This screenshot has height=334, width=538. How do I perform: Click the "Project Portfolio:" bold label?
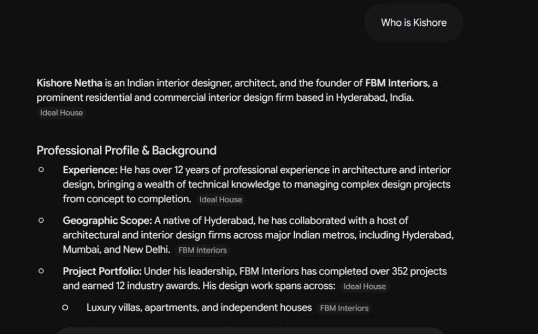point(102,272)
